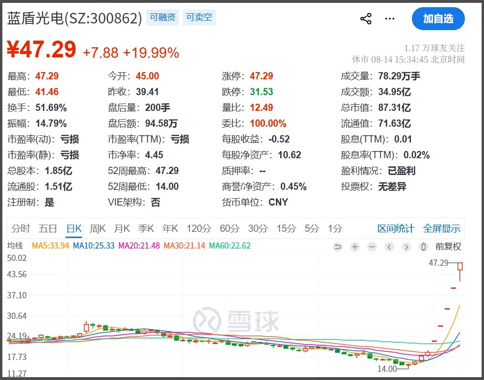Click the MA5:33.94 indicator label
The height and width of the screenshot is (380, 484).
[x=50, y=246]
